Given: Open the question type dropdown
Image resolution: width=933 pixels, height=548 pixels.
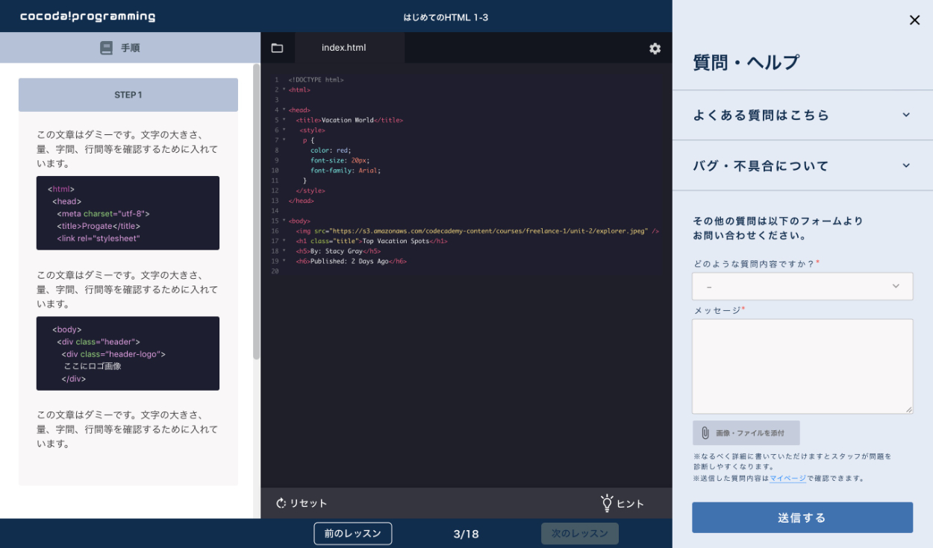Looking at the screenshot, I should tap(802, 286).
